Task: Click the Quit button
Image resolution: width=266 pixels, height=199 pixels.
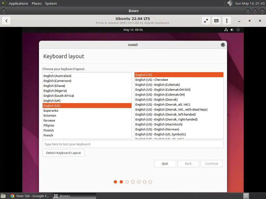Action: pos(165,164)
